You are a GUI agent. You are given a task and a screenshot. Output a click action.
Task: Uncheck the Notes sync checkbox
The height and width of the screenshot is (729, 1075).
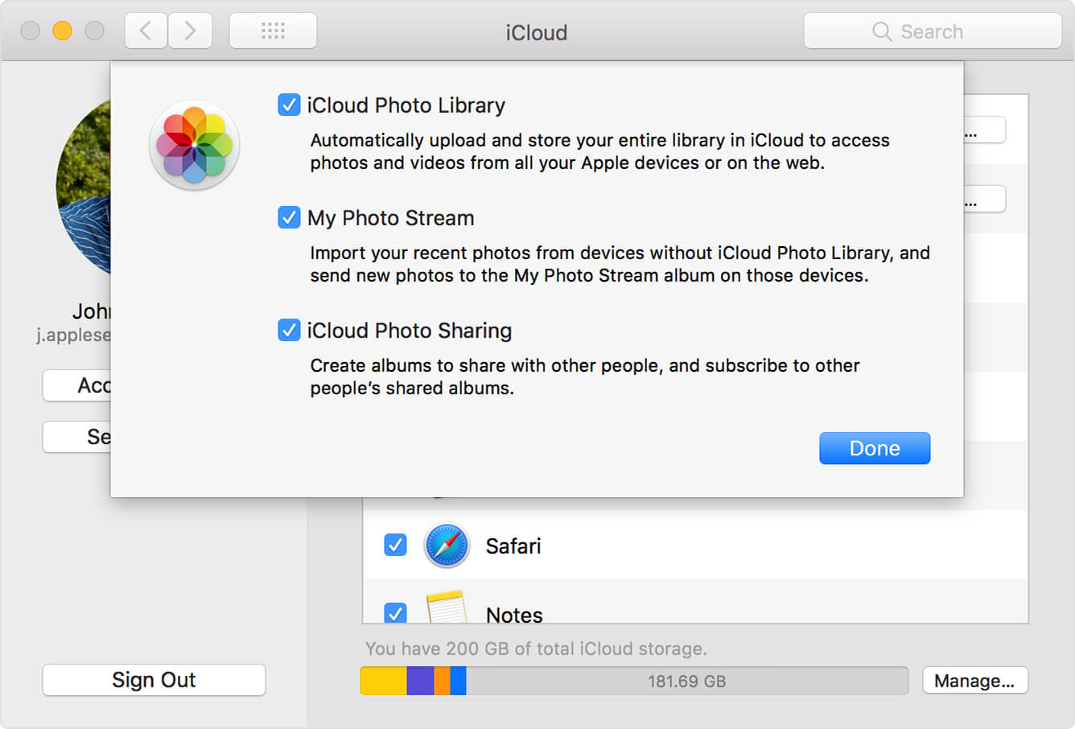pos(394,614)
